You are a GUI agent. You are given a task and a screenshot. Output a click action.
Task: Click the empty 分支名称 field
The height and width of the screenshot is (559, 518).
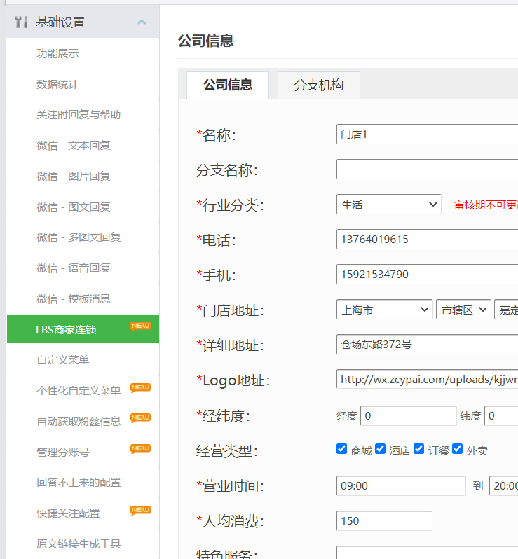point(427,170)
